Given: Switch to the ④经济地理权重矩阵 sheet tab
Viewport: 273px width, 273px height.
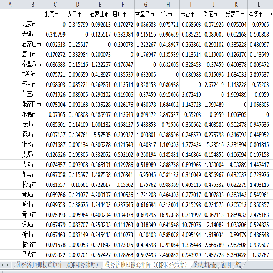Looking at the screenshot, I should 57,265.
